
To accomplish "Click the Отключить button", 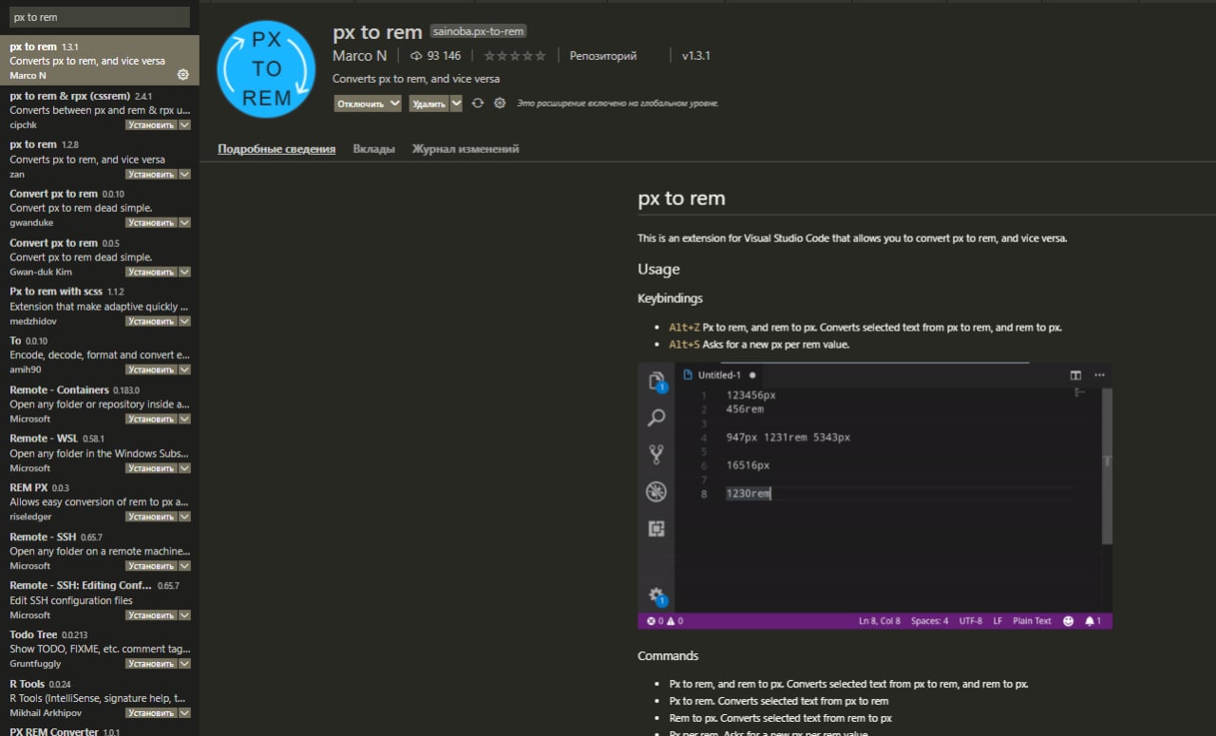I will 361,104.
